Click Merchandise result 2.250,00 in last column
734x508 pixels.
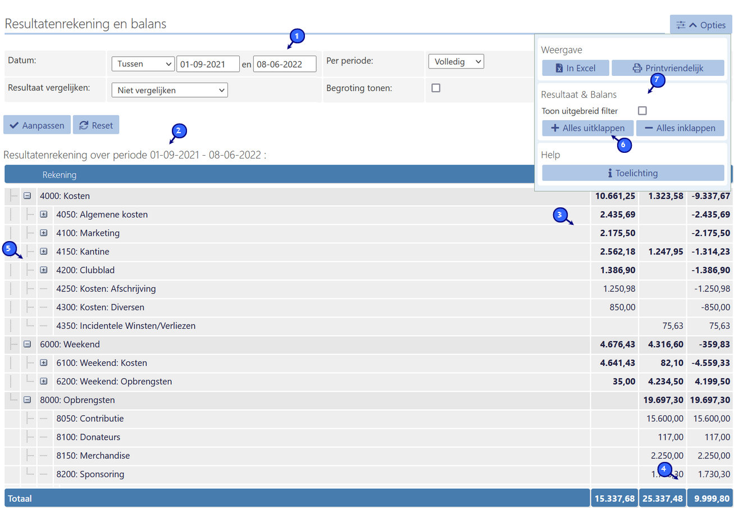pos(713,456)
